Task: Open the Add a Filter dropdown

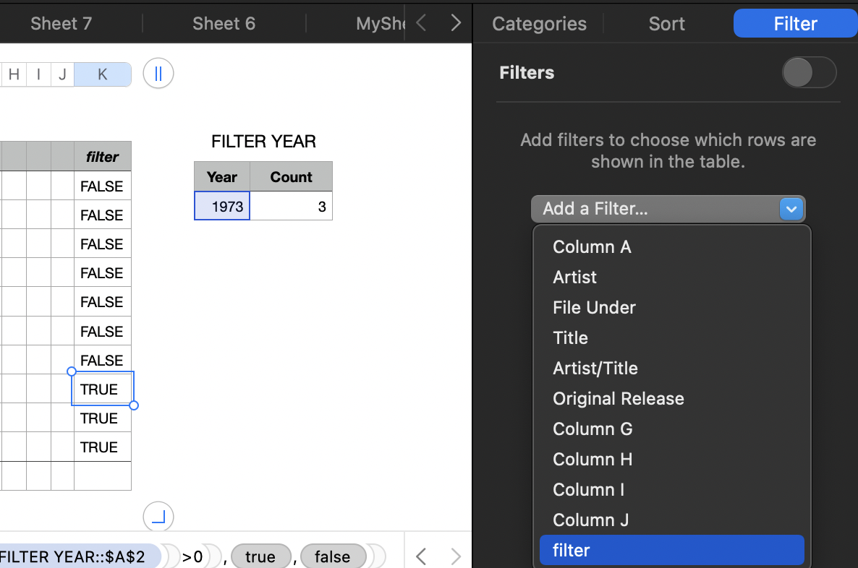Action: (x=668, y=209)
